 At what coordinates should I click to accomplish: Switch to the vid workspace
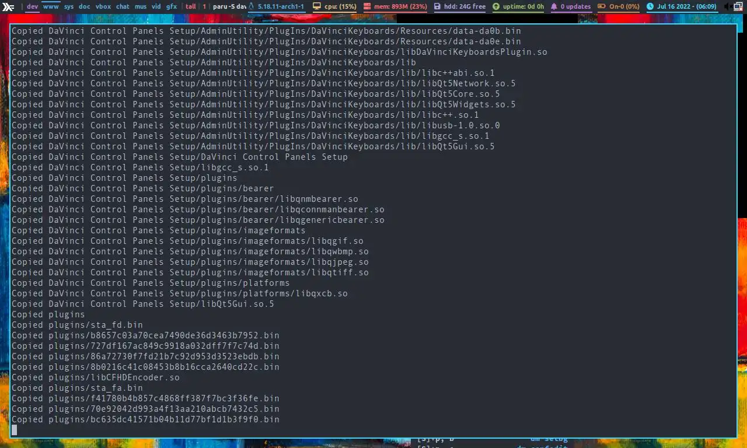click(x=156, y=7)
